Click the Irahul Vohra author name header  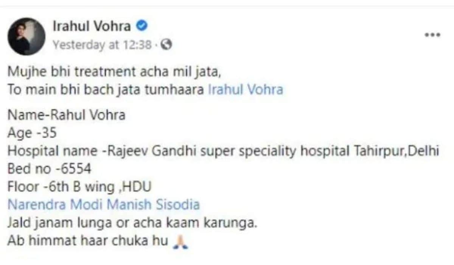coord(92,26)
